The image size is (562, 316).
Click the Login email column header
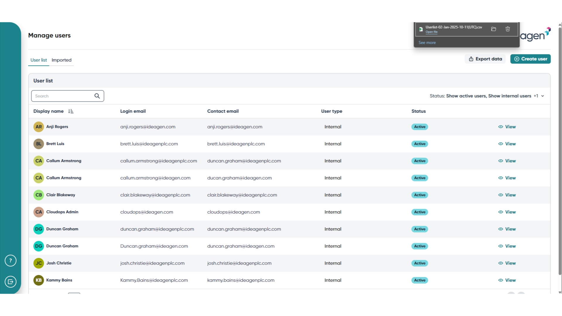pyautogui.click(x=133, y=111)
